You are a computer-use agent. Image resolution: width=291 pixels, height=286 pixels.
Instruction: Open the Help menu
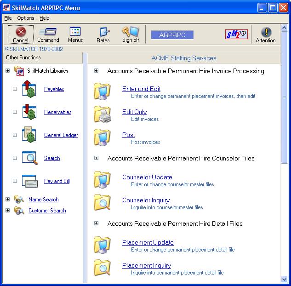[45, 18]
